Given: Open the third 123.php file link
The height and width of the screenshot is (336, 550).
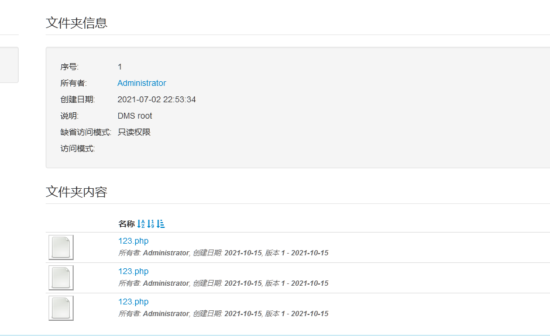Looking at the screenshot, I should click(133, 302).
